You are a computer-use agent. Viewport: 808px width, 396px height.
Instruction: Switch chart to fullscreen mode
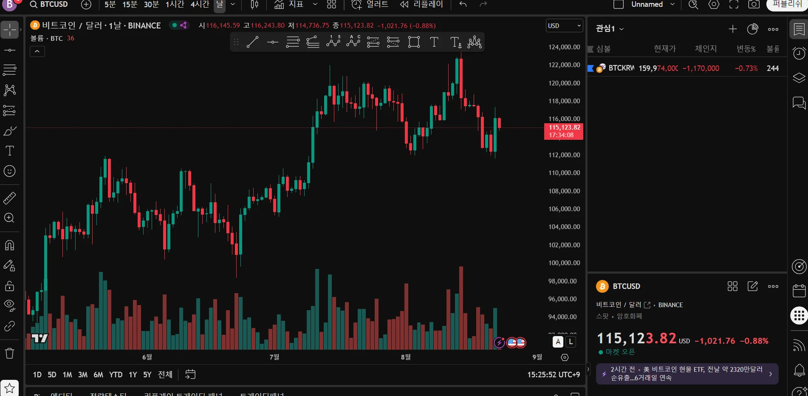pyautogui.click(x=734, y=5)
